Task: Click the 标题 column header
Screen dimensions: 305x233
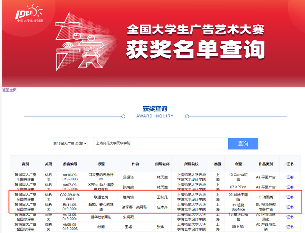Action: pos(101,164)
